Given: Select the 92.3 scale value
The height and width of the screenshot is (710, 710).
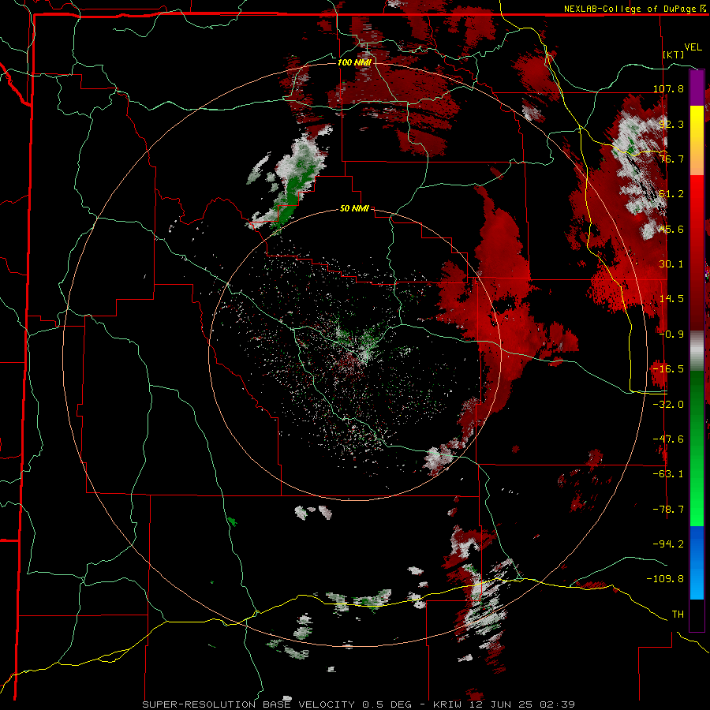Looking at the screenshot, I should [x=671, y=124].
